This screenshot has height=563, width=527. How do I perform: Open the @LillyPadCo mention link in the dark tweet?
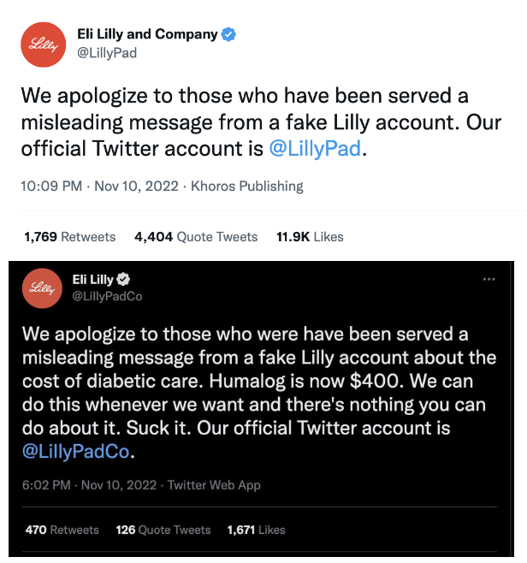[76, 451]
